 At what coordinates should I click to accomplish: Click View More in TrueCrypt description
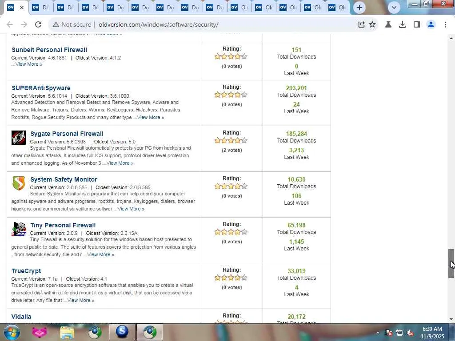[81, 301]
